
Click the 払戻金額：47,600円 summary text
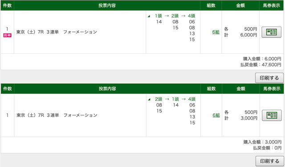261,65
